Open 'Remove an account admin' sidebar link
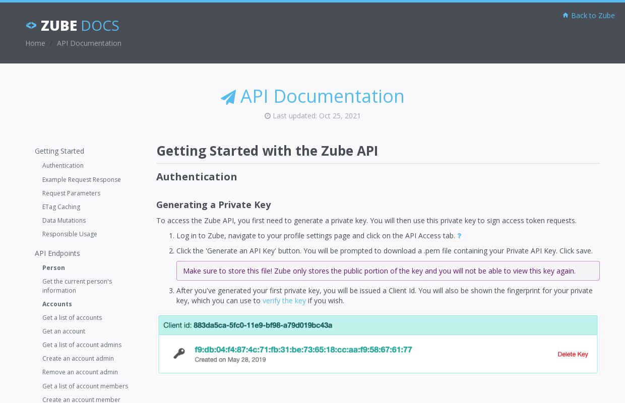The image size is (625, 403). click(x=80, y=372)
